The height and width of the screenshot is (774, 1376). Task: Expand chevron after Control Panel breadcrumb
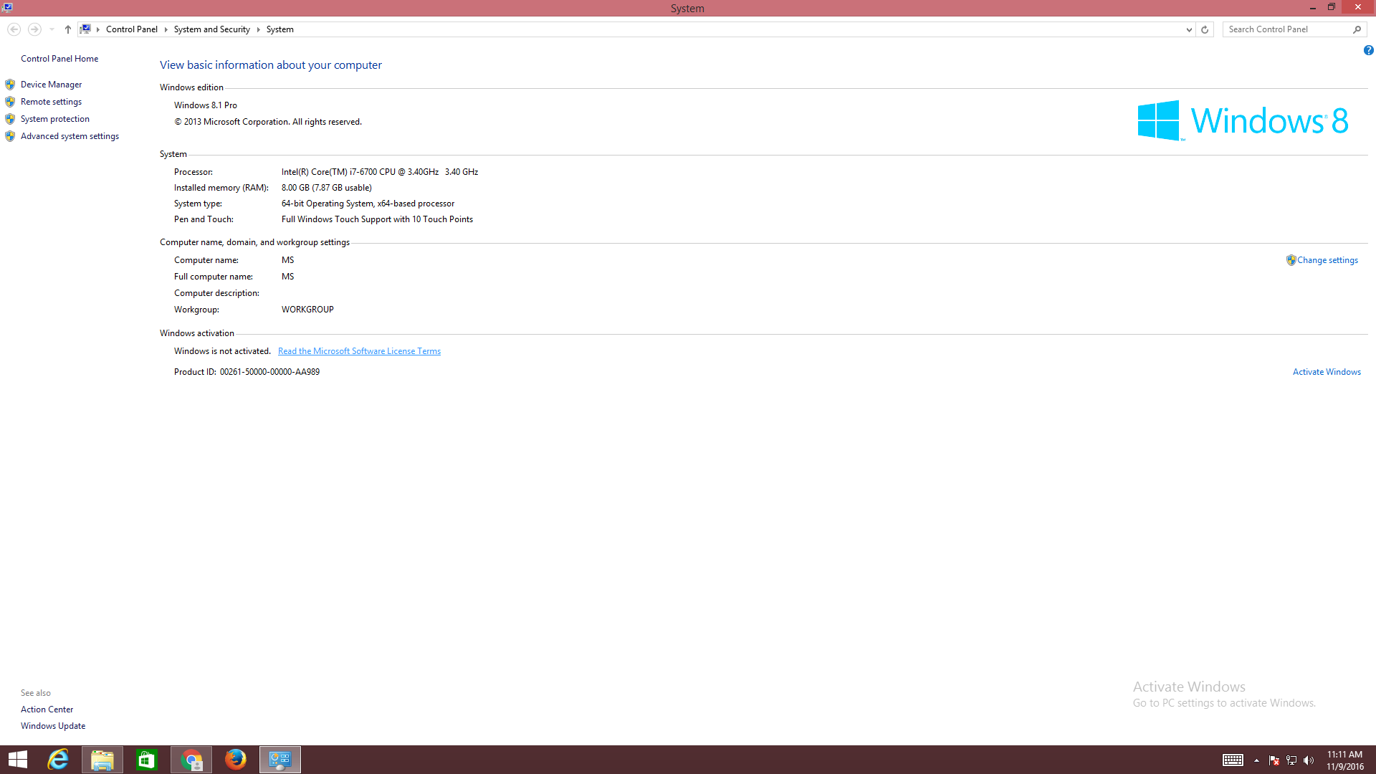[166, 29]
